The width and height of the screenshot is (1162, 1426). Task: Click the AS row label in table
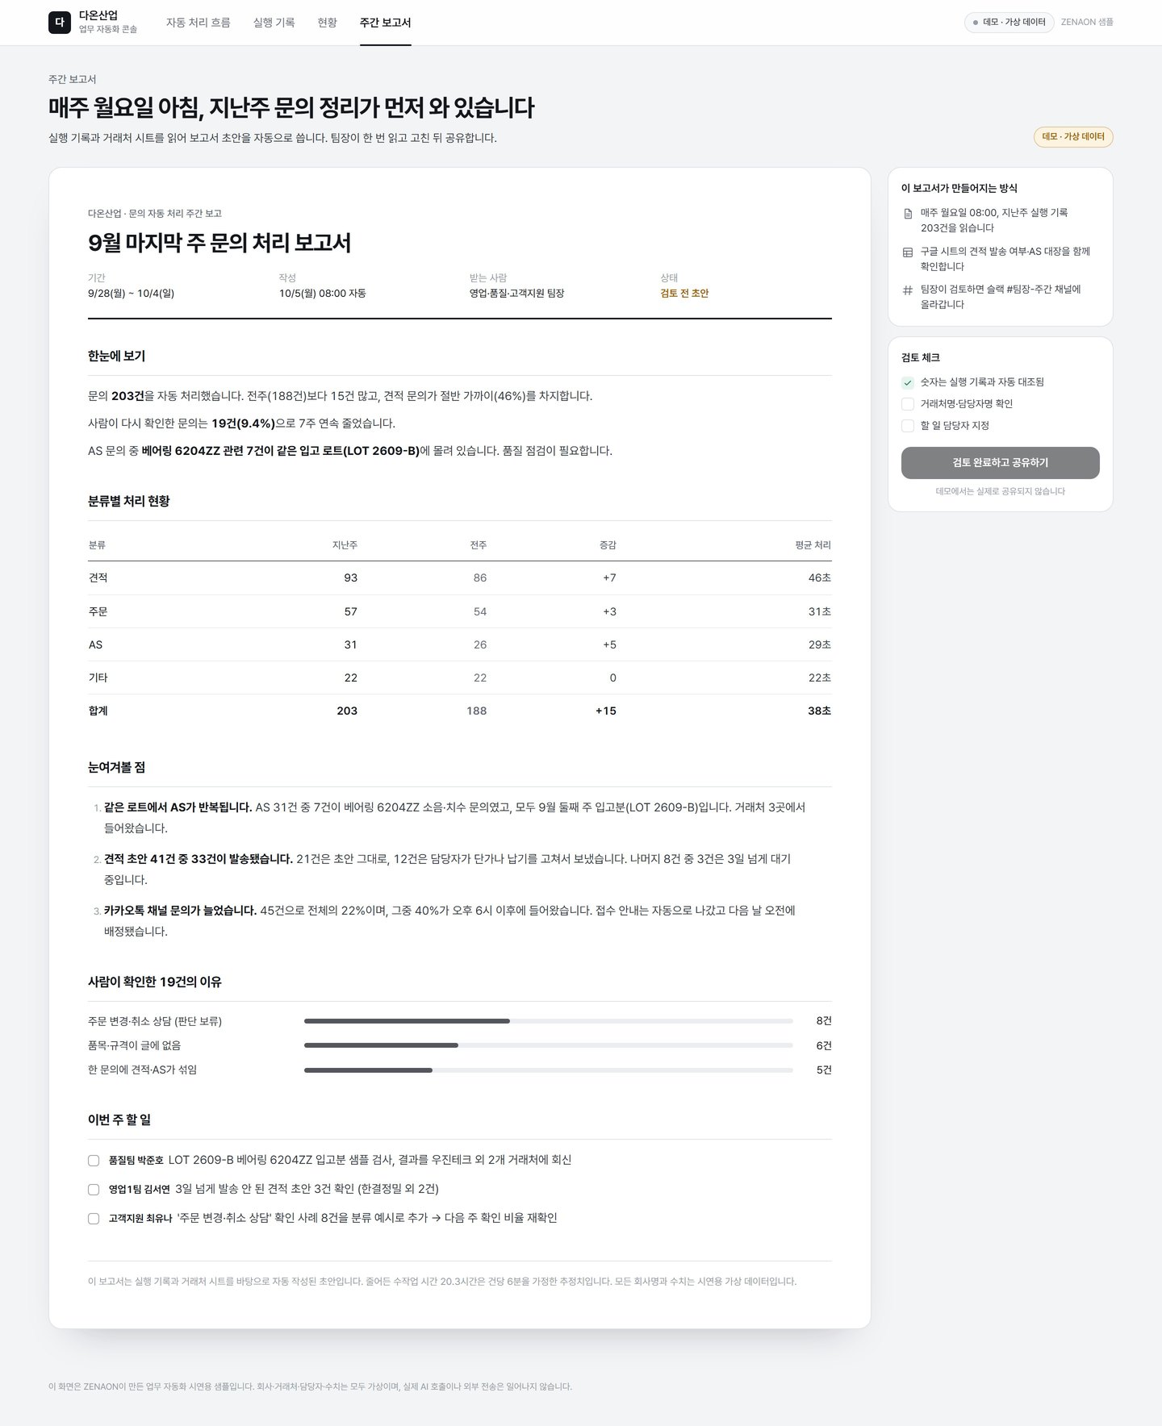click(x=95, y=645)
